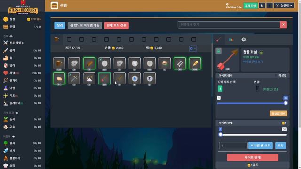This screenshot has height=169, width=301.
Task: Open the 방어 defence skill with shield icon
Action: tap(22, 65)
